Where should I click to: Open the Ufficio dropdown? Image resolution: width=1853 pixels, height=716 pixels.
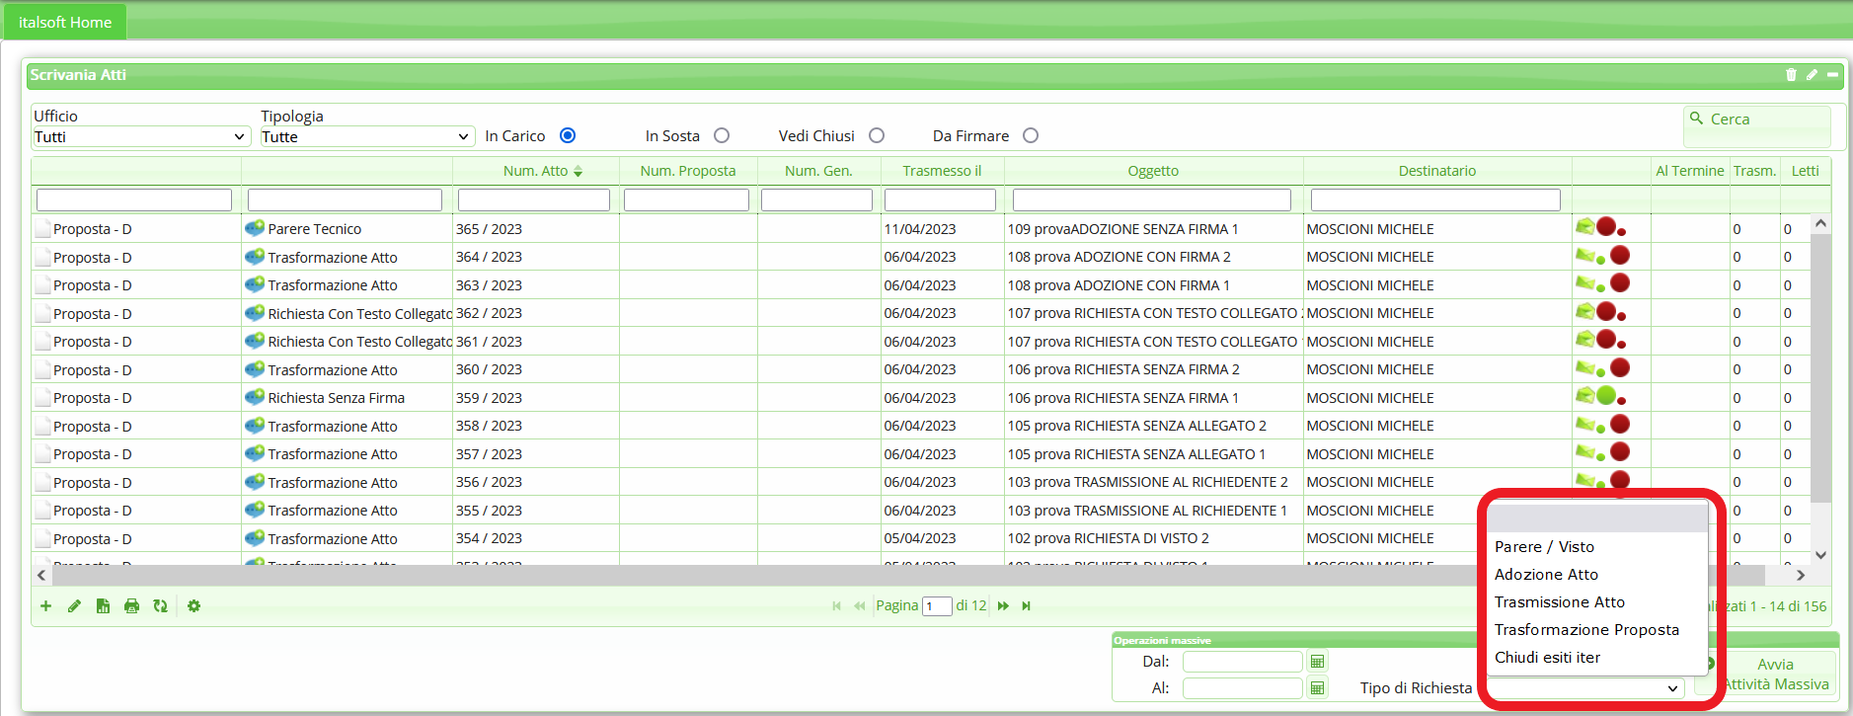click(x=139, y=137)
